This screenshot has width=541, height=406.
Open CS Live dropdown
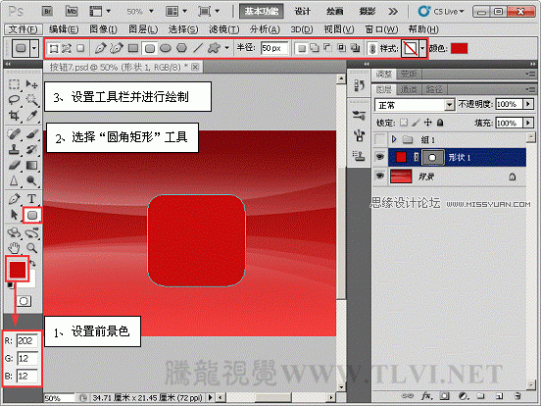coord(441,12)
